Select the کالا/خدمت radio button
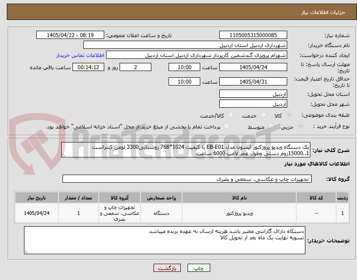 pyautogui.click(x=231, y=115)
